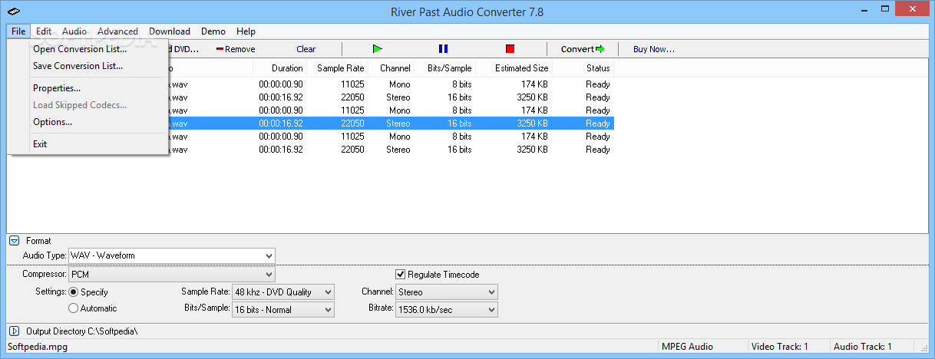Sort by the Bits/Sample column header

[x=445, y=68]
